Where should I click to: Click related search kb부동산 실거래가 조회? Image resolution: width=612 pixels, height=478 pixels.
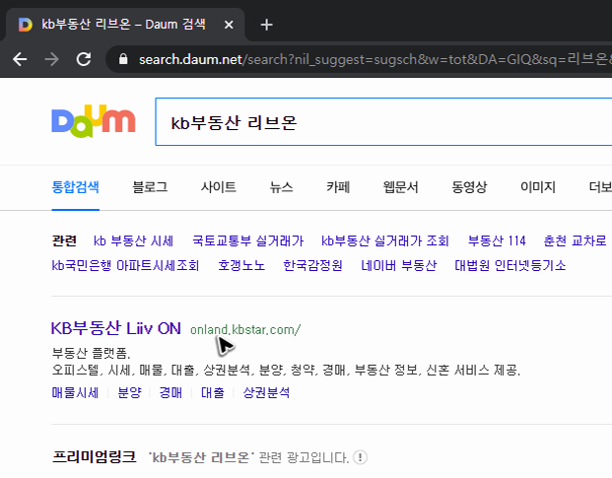[385, 241]
